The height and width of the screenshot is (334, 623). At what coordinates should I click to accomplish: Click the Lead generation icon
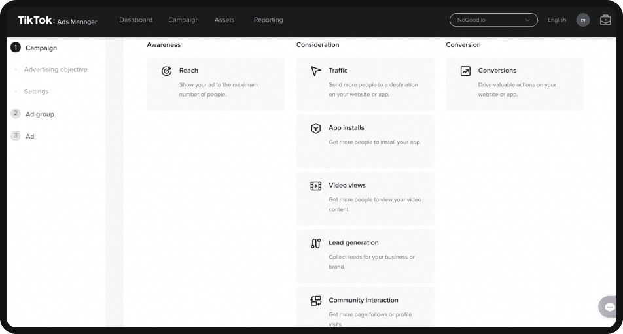point(316,243)
